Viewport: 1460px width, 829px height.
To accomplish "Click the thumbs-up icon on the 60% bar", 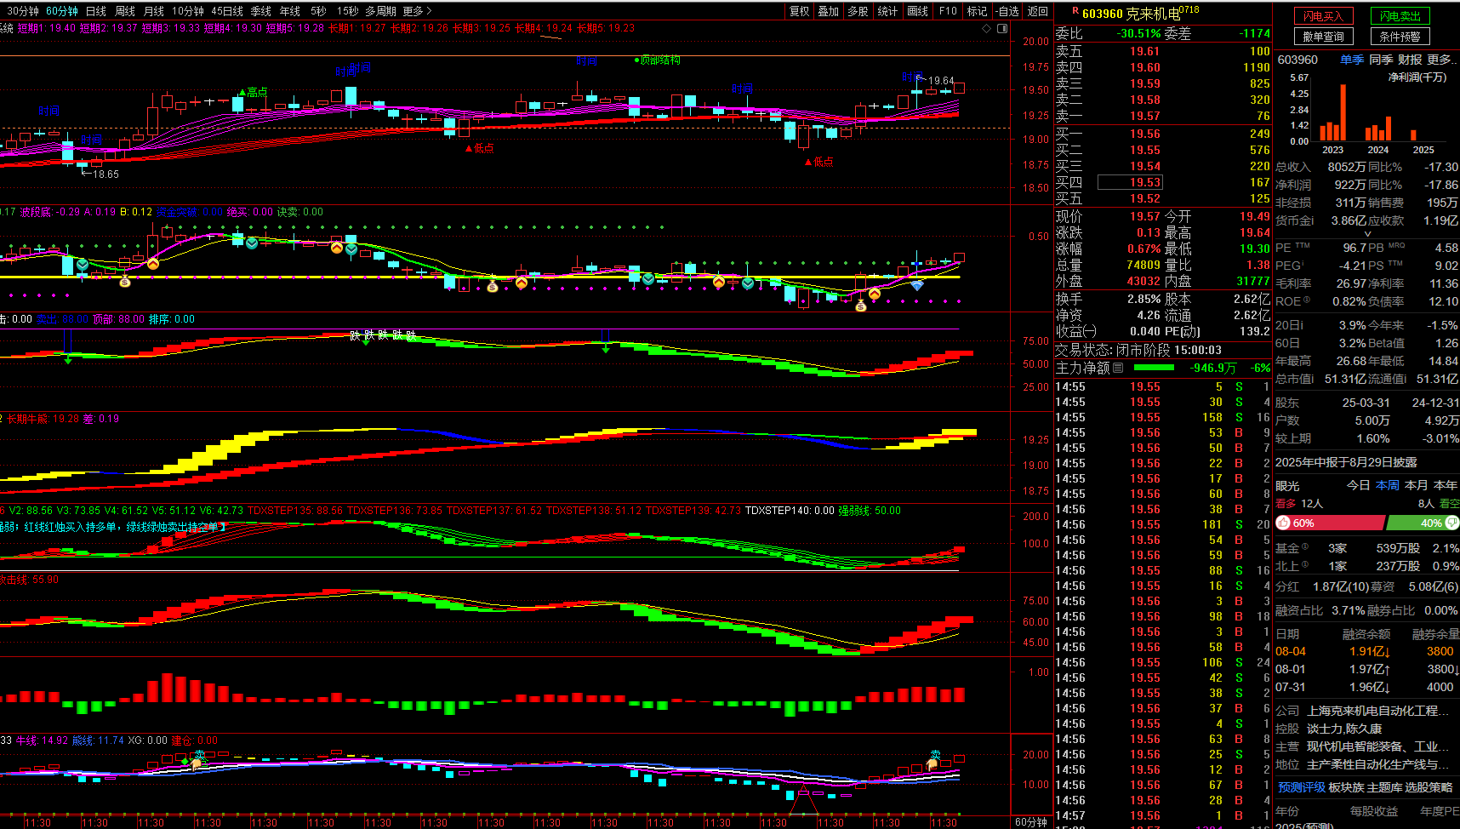I will pos(1283,523).
